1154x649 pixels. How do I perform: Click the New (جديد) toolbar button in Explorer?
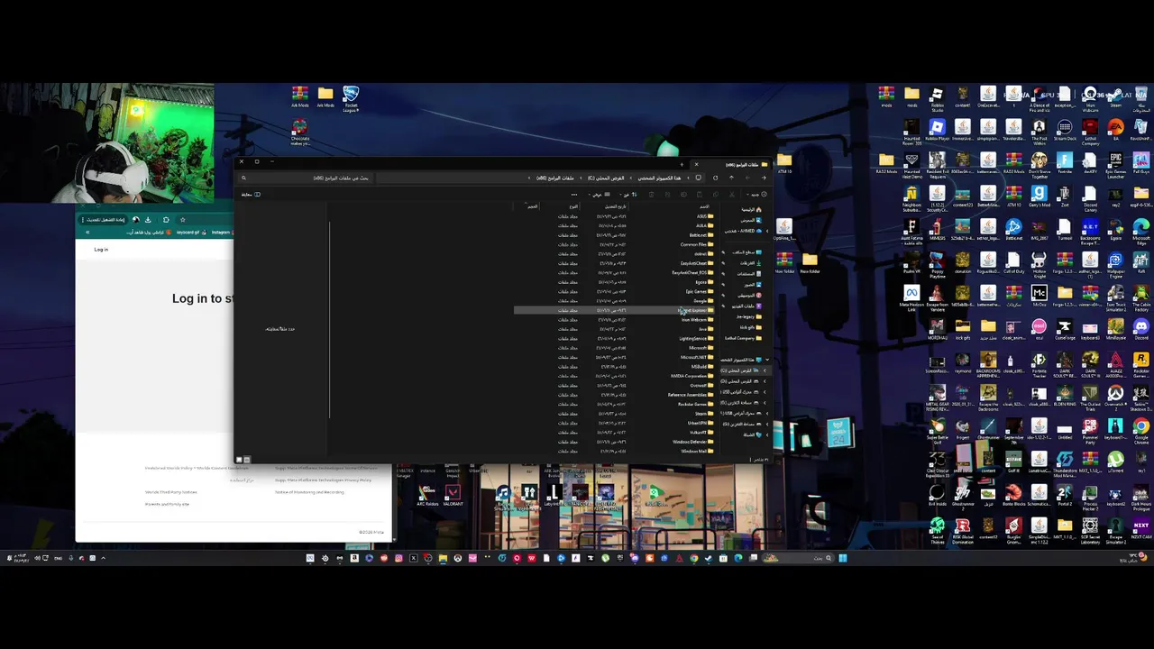(x=757, y=195)
